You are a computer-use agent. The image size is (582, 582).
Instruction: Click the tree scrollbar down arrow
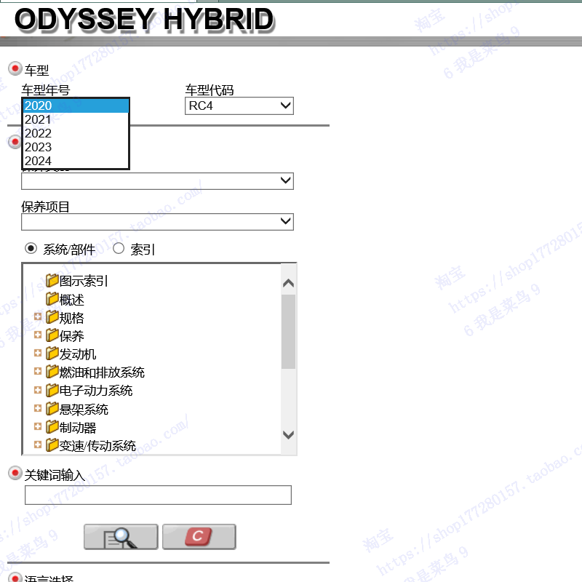[288, 434]
